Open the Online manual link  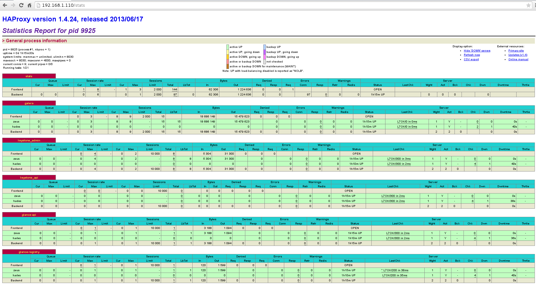pos(518,59)
